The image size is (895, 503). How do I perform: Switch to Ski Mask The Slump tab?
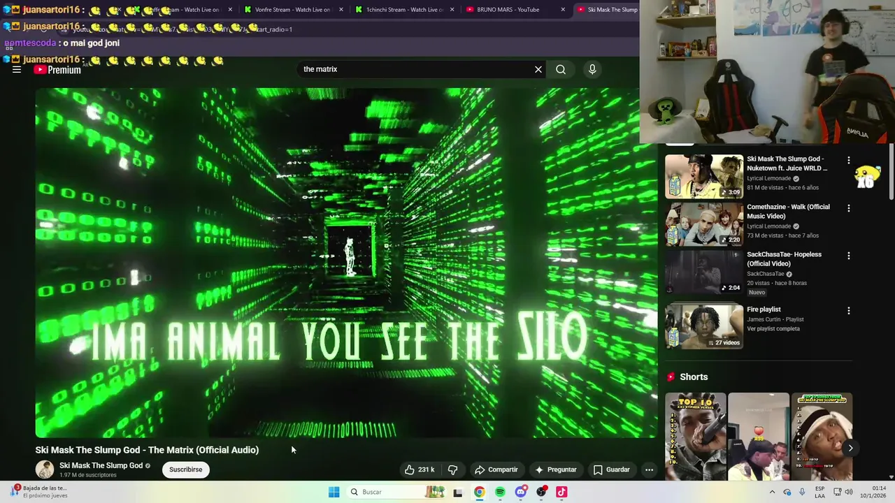point(607,10)
